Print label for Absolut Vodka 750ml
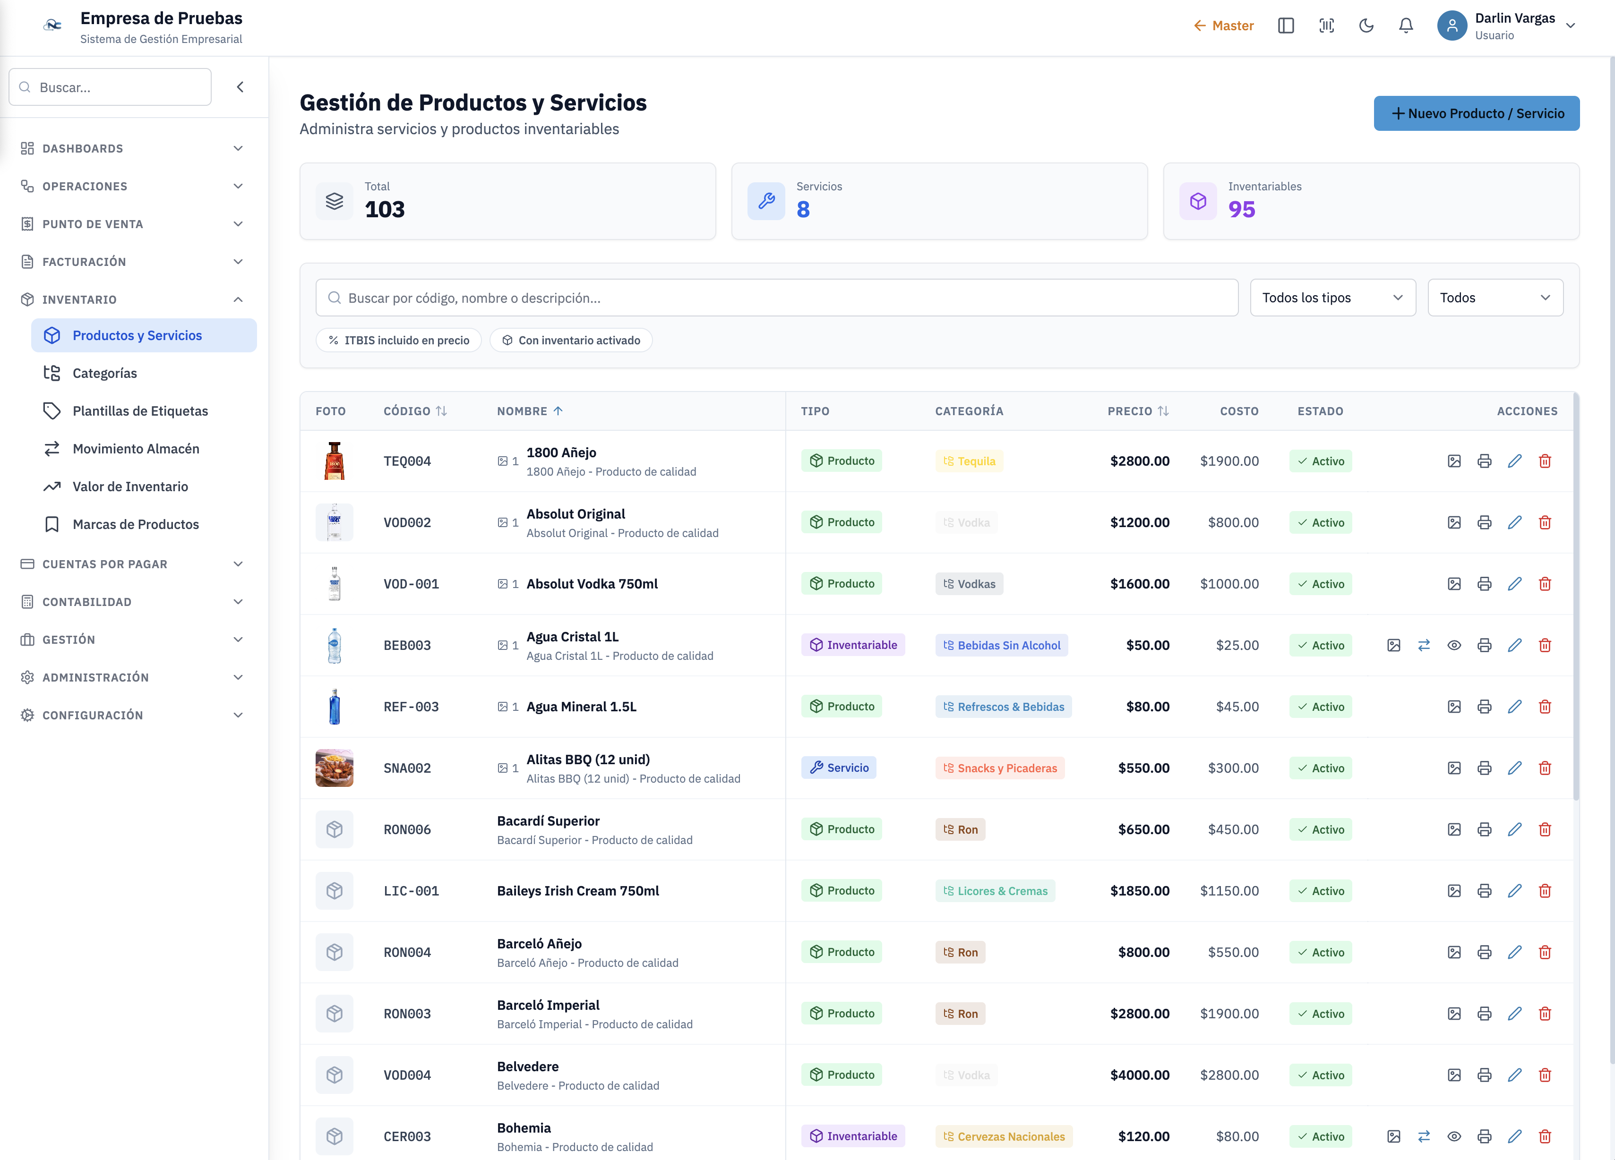The image size is (1615, 1160). click(x=1484, y=584)
